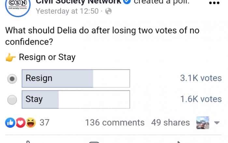
Task: Show the 49 shares list
Action: tap(170, 123)
